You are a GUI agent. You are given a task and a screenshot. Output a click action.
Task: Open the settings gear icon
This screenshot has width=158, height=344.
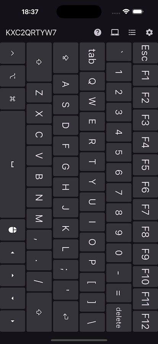coord(149,33)
